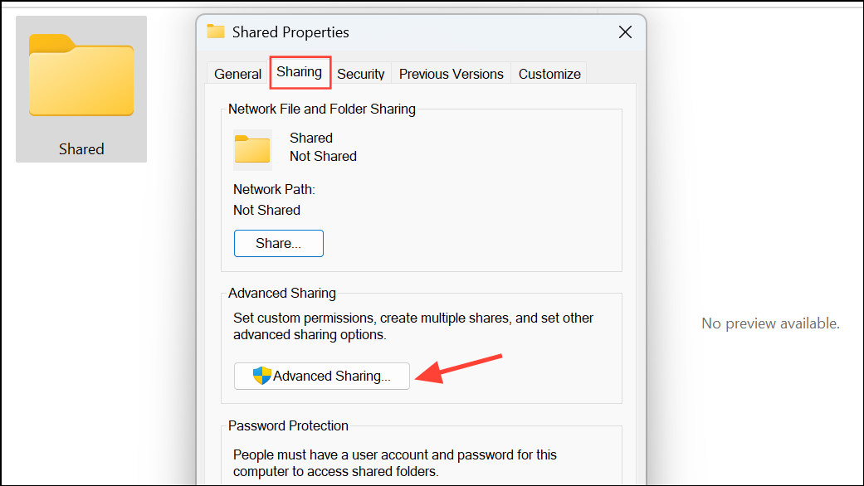Click the Shared label beneath the folder thumbnail
864x486 pixels.
point(81,148)
